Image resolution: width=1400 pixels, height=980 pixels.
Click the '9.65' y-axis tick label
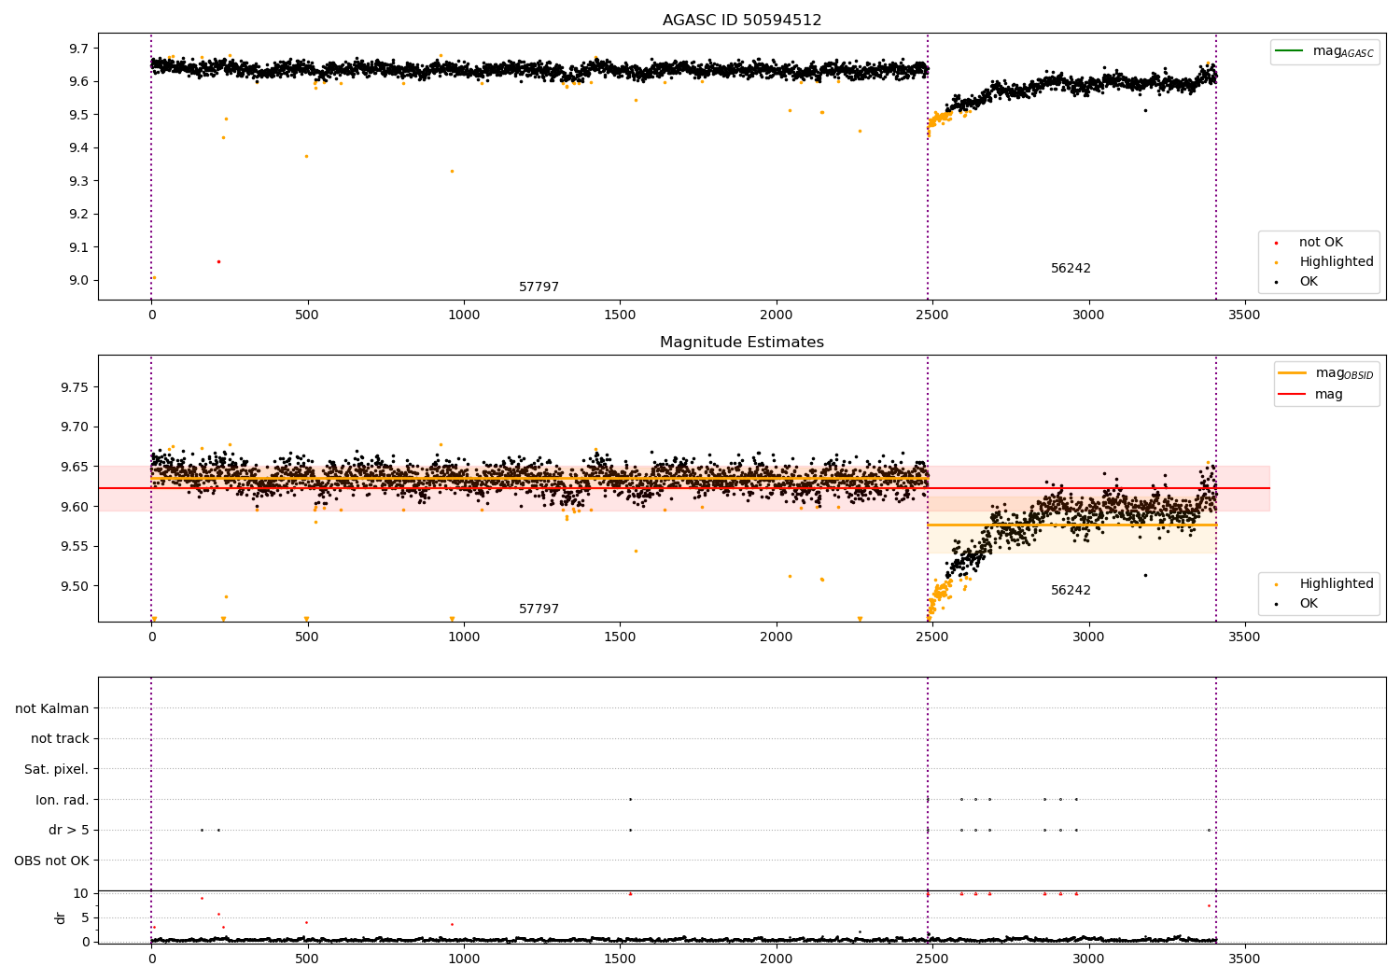[76, 468]
